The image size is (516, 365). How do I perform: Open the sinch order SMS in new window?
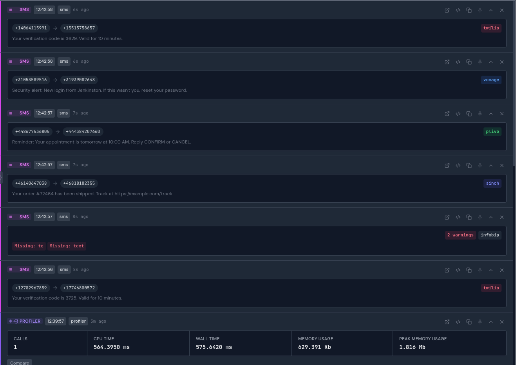coord(447,165)
